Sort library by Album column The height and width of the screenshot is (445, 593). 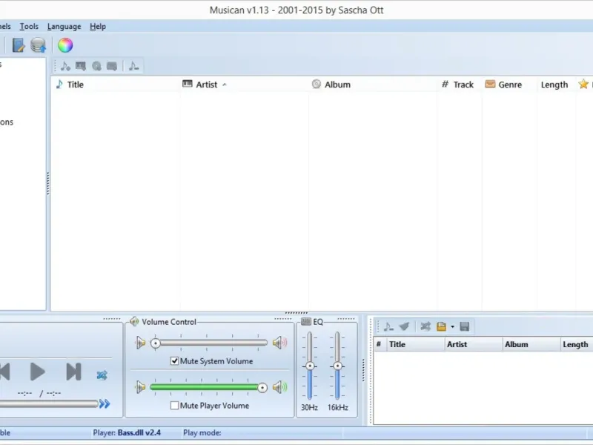(x=373, y=85)
